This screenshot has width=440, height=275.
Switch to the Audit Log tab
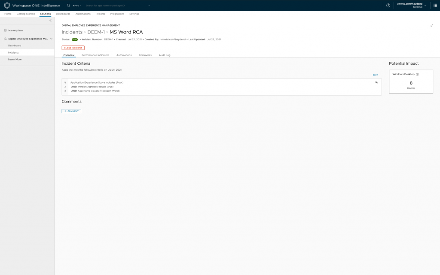[165, 55]
